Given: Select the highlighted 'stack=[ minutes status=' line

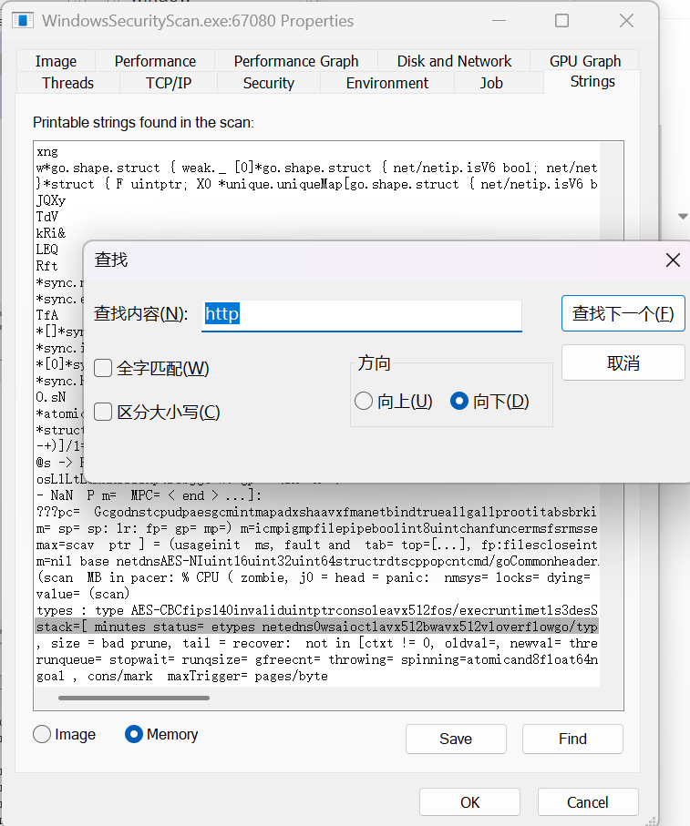Looking at the screenshot, I should (x=317, y=627).
